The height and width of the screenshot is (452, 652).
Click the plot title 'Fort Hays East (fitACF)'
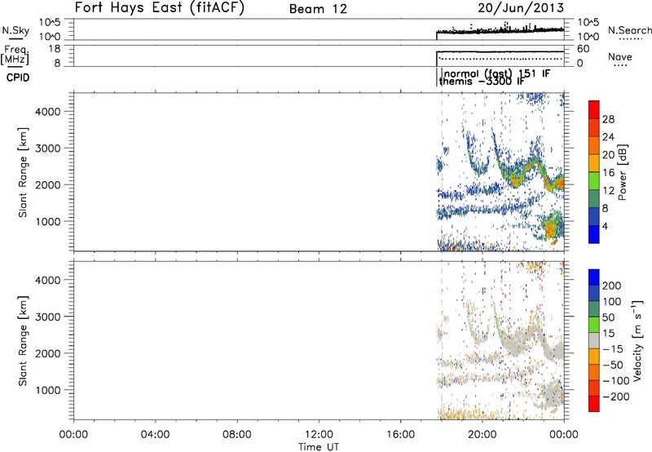tap(160, 7)
